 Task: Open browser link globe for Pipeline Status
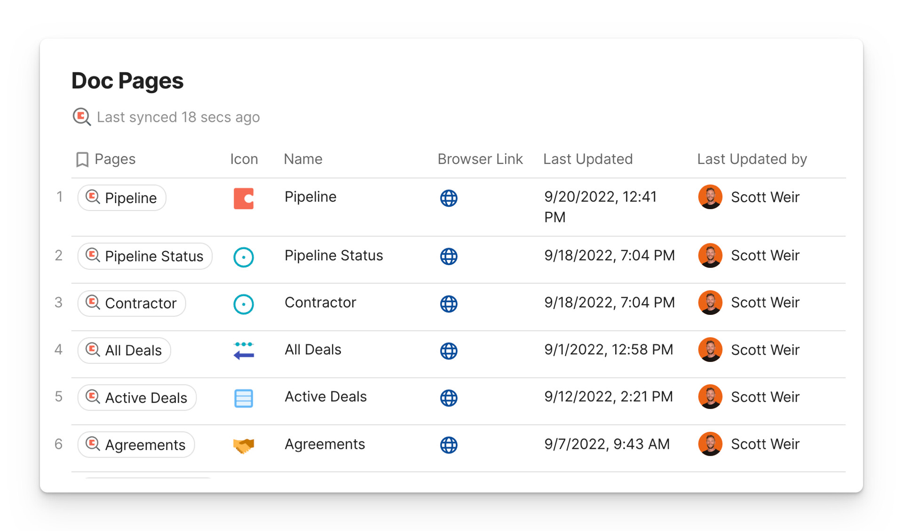click(x=448, y=256)
